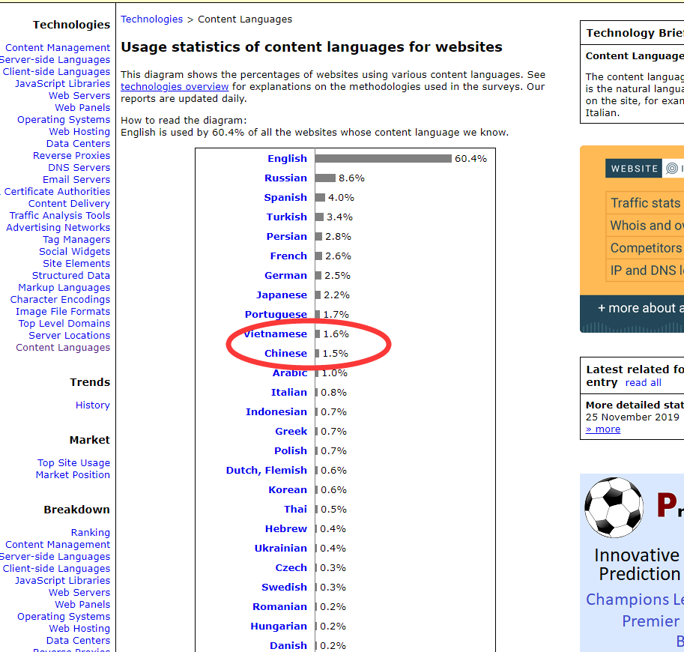Open the technologies overview link

pos(175,87)
